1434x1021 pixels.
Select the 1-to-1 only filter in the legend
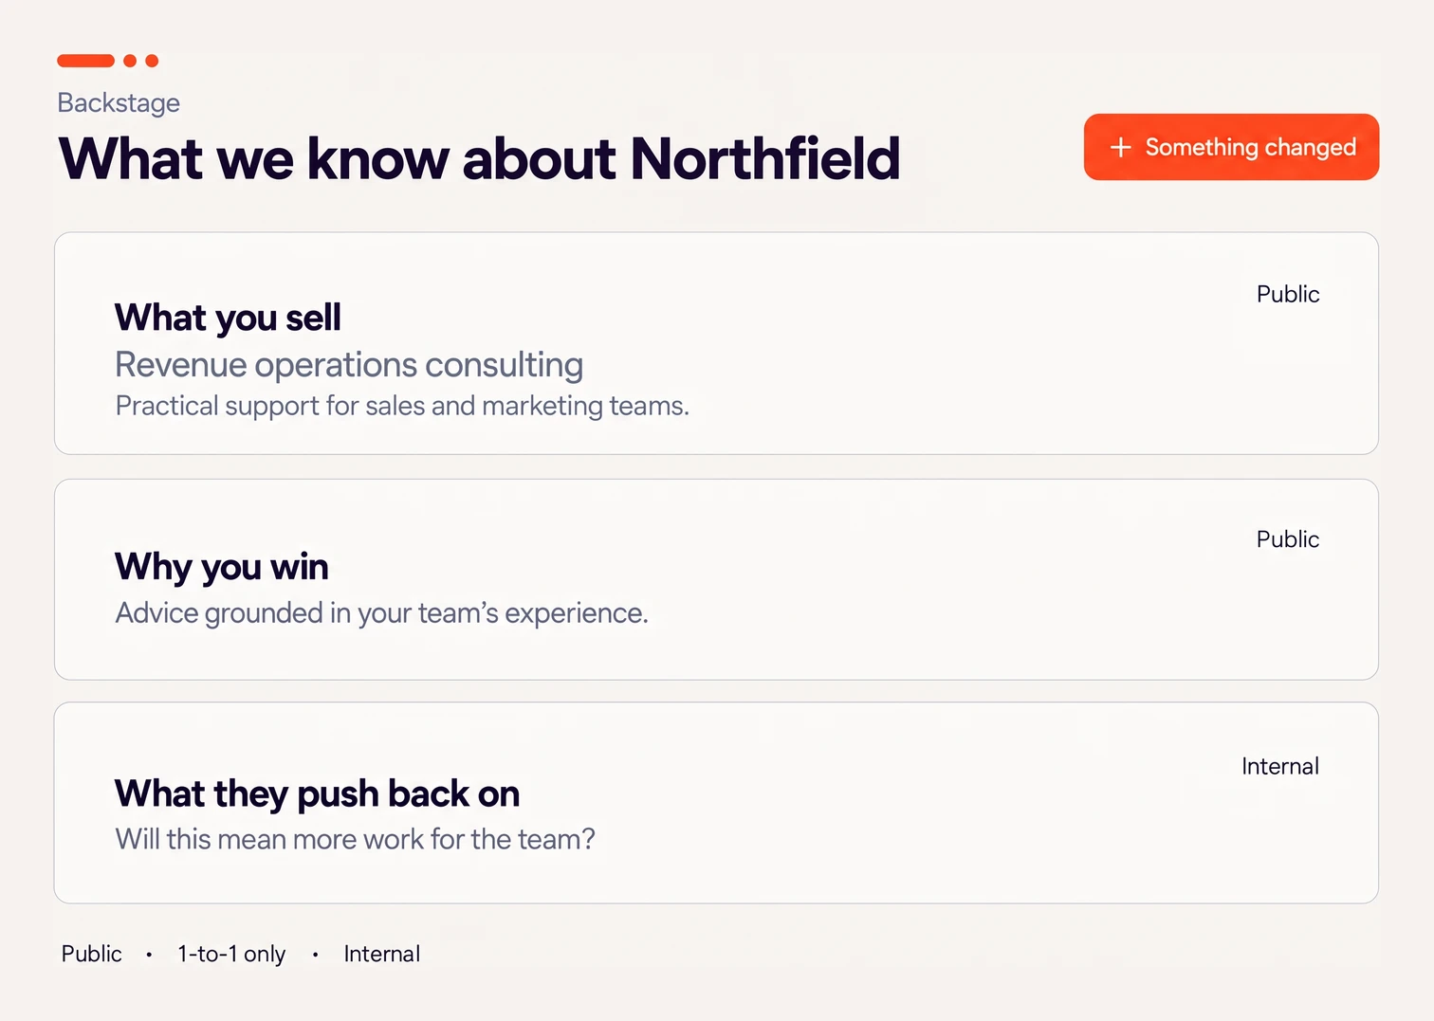(231, 954)
